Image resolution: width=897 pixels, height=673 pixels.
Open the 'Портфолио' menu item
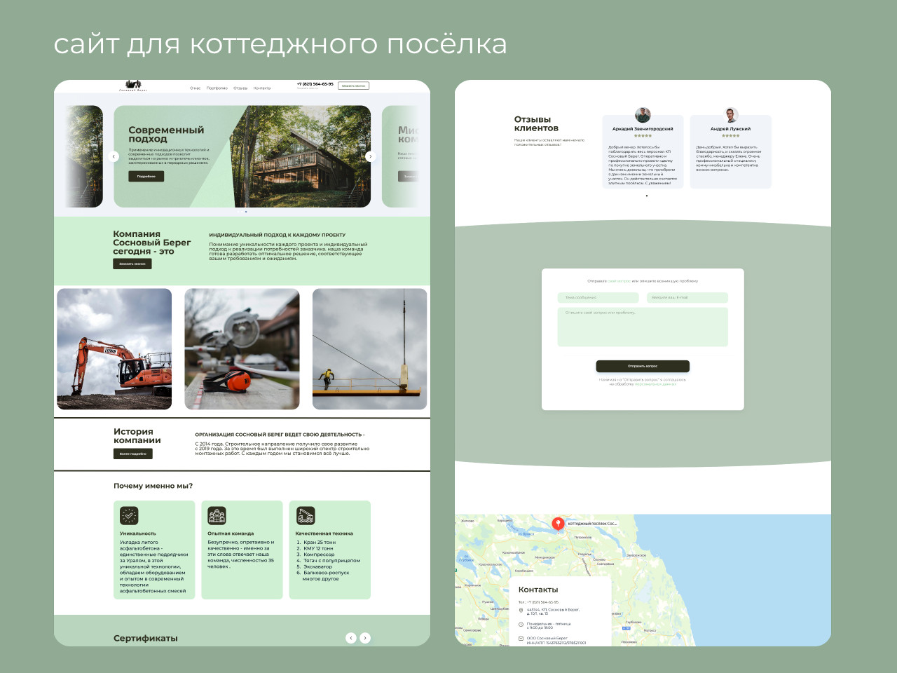pos(217,88)
